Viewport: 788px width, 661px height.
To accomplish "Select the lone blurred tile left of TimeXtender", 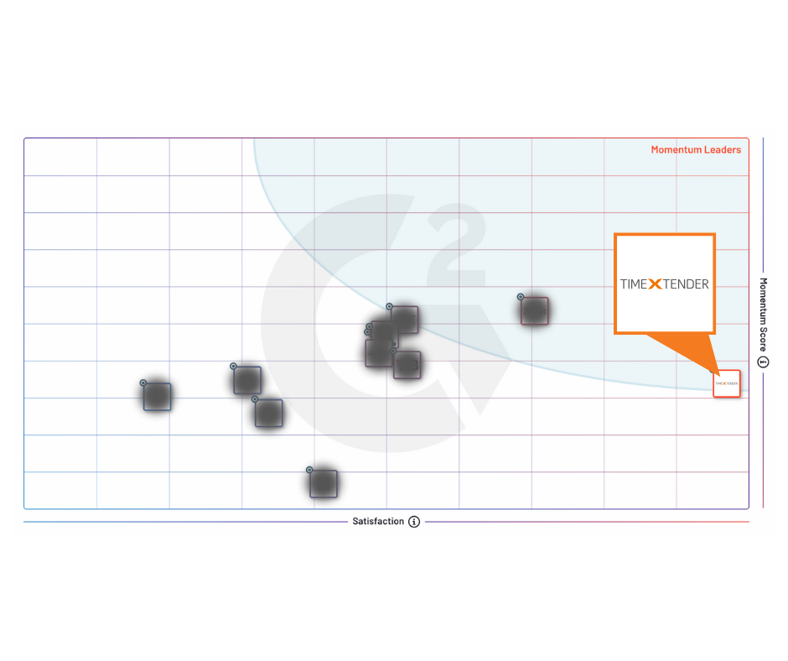I will pyautogui.click(x=534, y=311).
